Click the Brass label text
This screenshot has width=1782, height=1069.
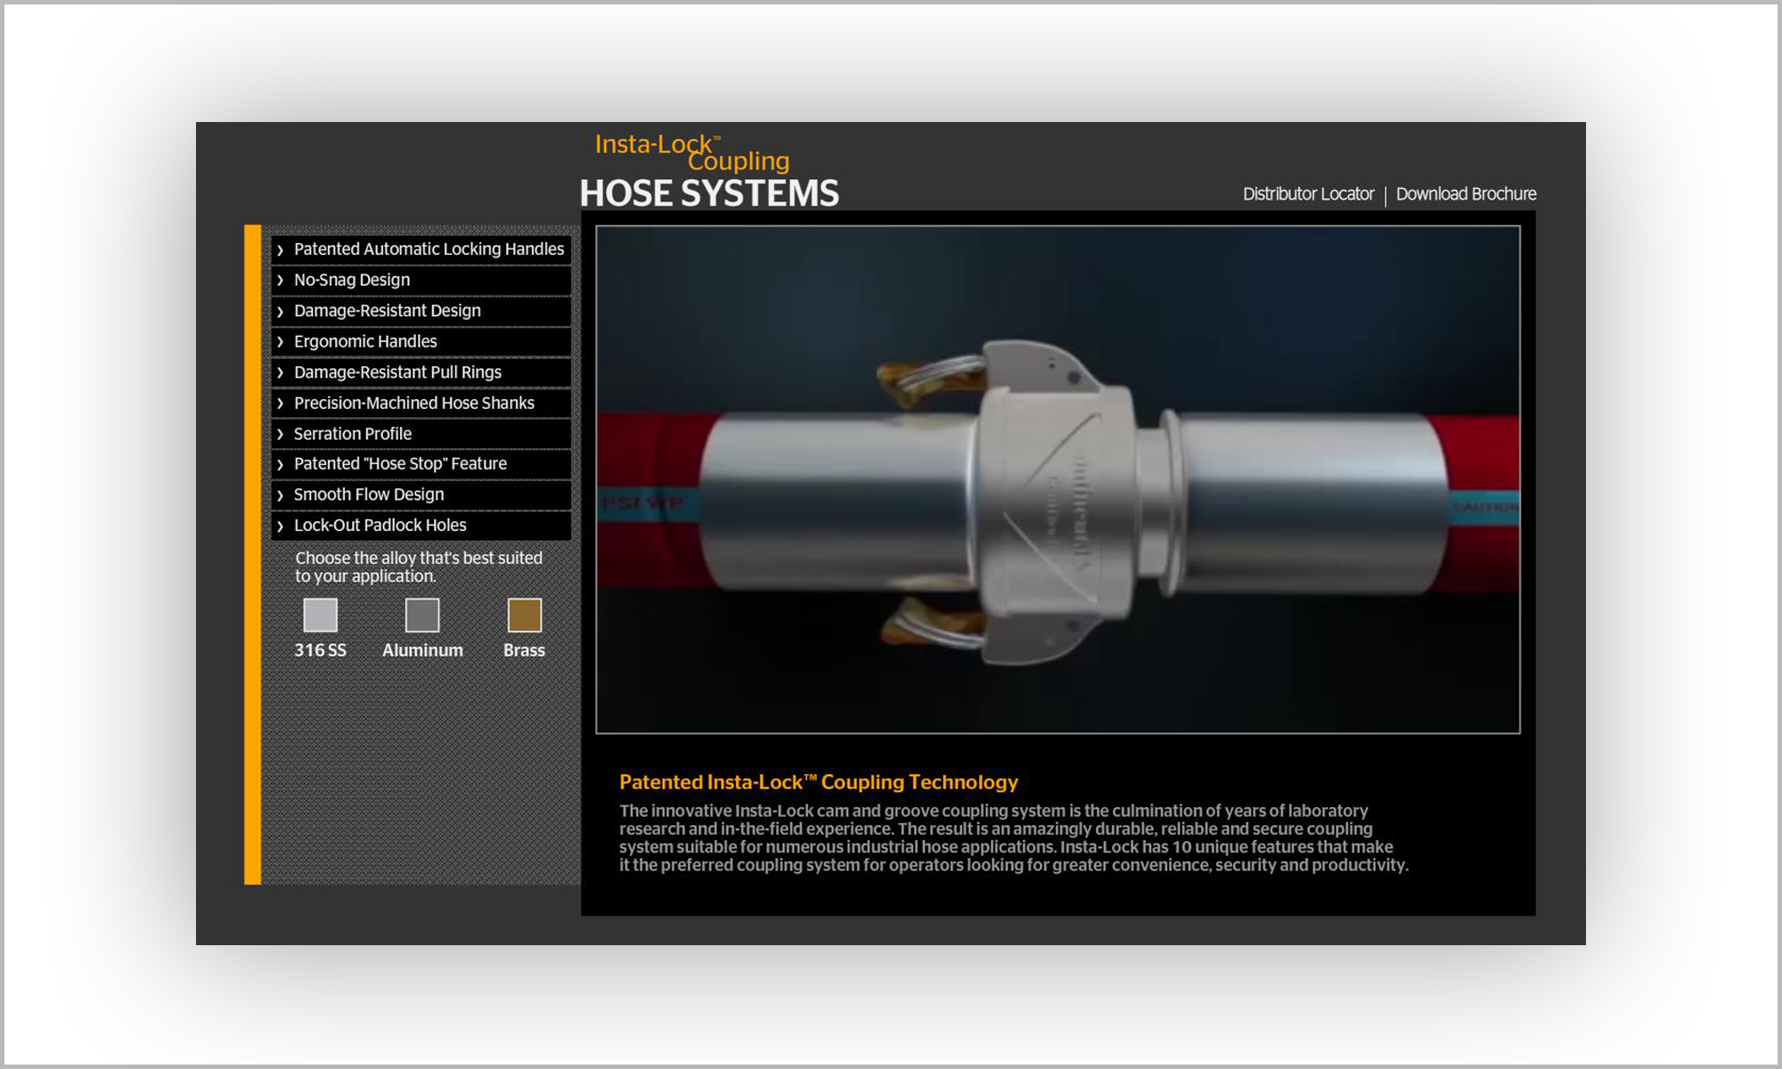pyautogui.click(x=524, y=650)
